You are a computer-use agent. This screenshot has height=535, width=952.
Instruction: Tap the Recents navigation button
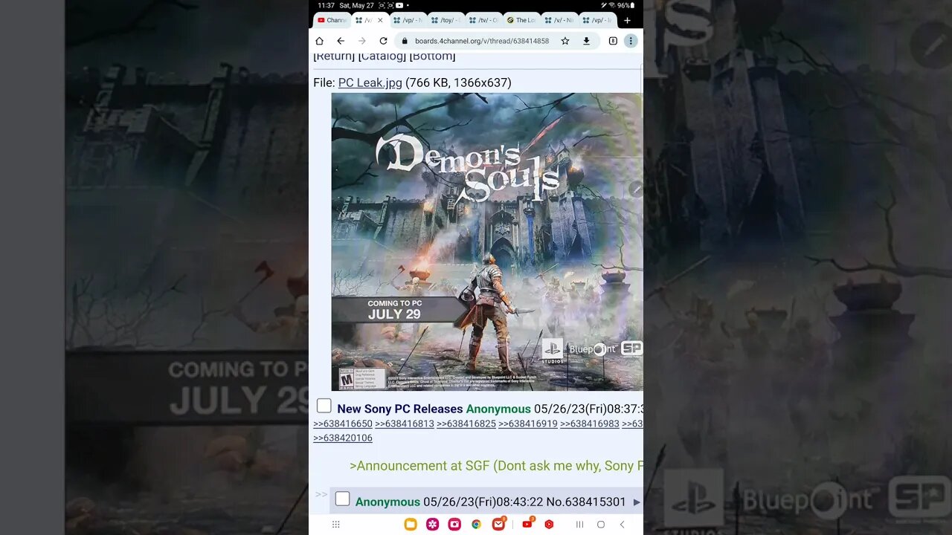click(x=579, y=524)
